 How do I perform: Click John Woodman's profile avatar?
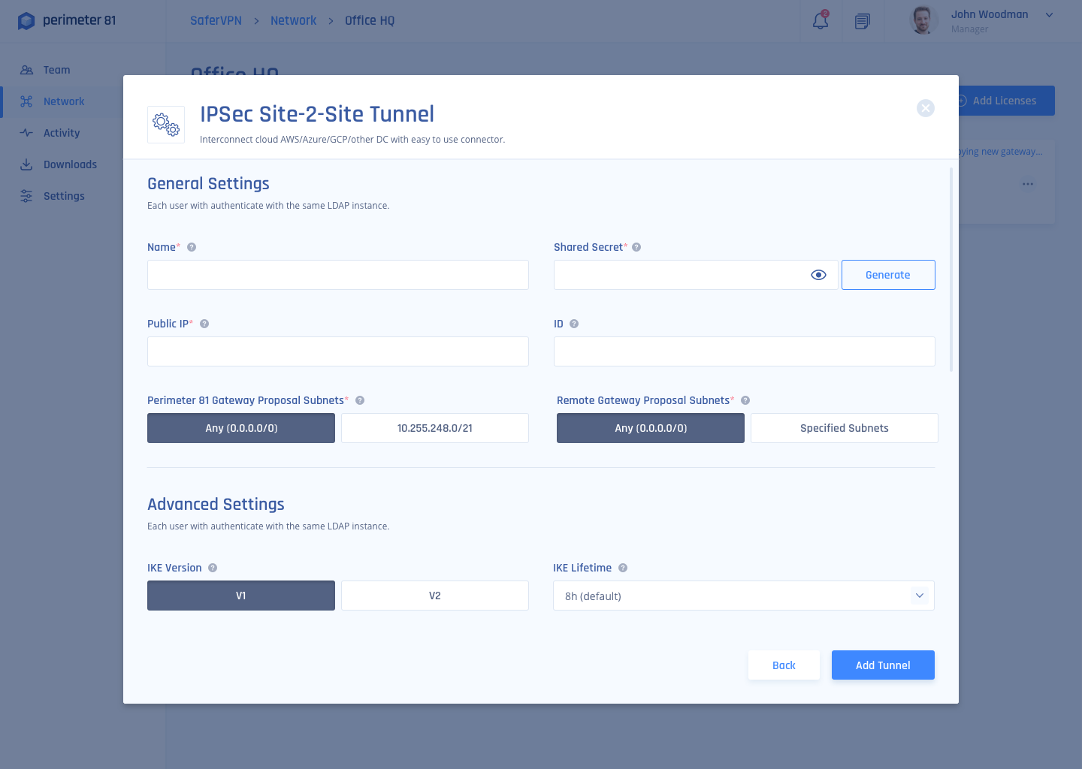click(x=923, y=20)
